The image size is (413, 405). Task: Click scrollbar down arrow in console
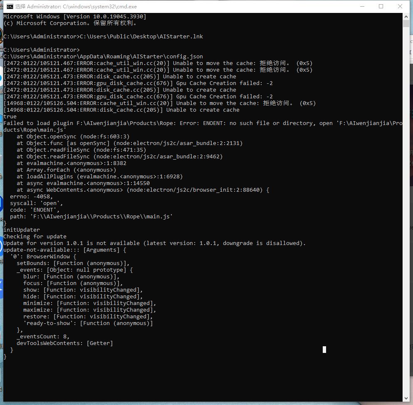pyautogui.click(x=406, y=398)
